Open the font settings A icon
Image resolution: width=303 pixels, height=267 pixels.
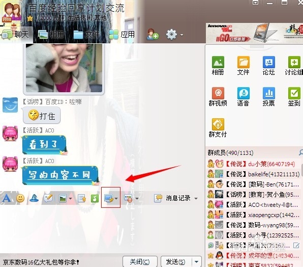[x=7, y=198]
